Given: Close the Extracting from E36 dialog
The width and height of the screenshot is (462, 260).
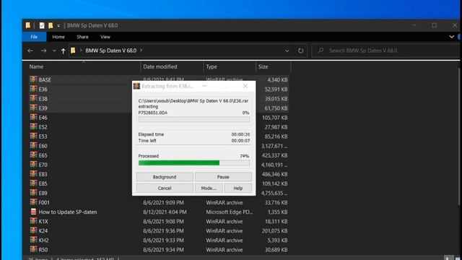Looking at the screenshot, I should point(245,86).
